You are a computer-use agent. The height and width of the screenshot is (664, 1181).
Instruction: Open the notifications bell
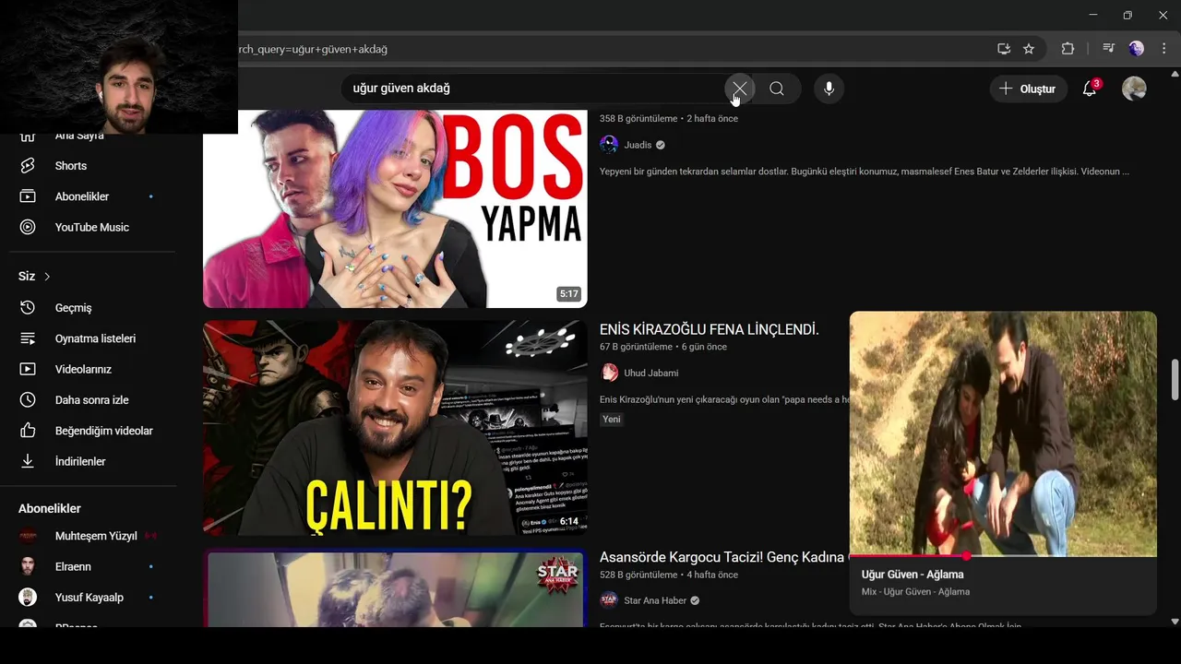tap(1090, 89)
